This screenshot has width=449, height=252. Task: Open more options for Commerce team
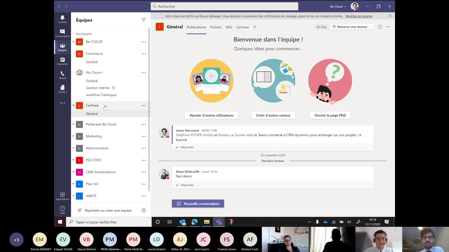pos(144,54)
